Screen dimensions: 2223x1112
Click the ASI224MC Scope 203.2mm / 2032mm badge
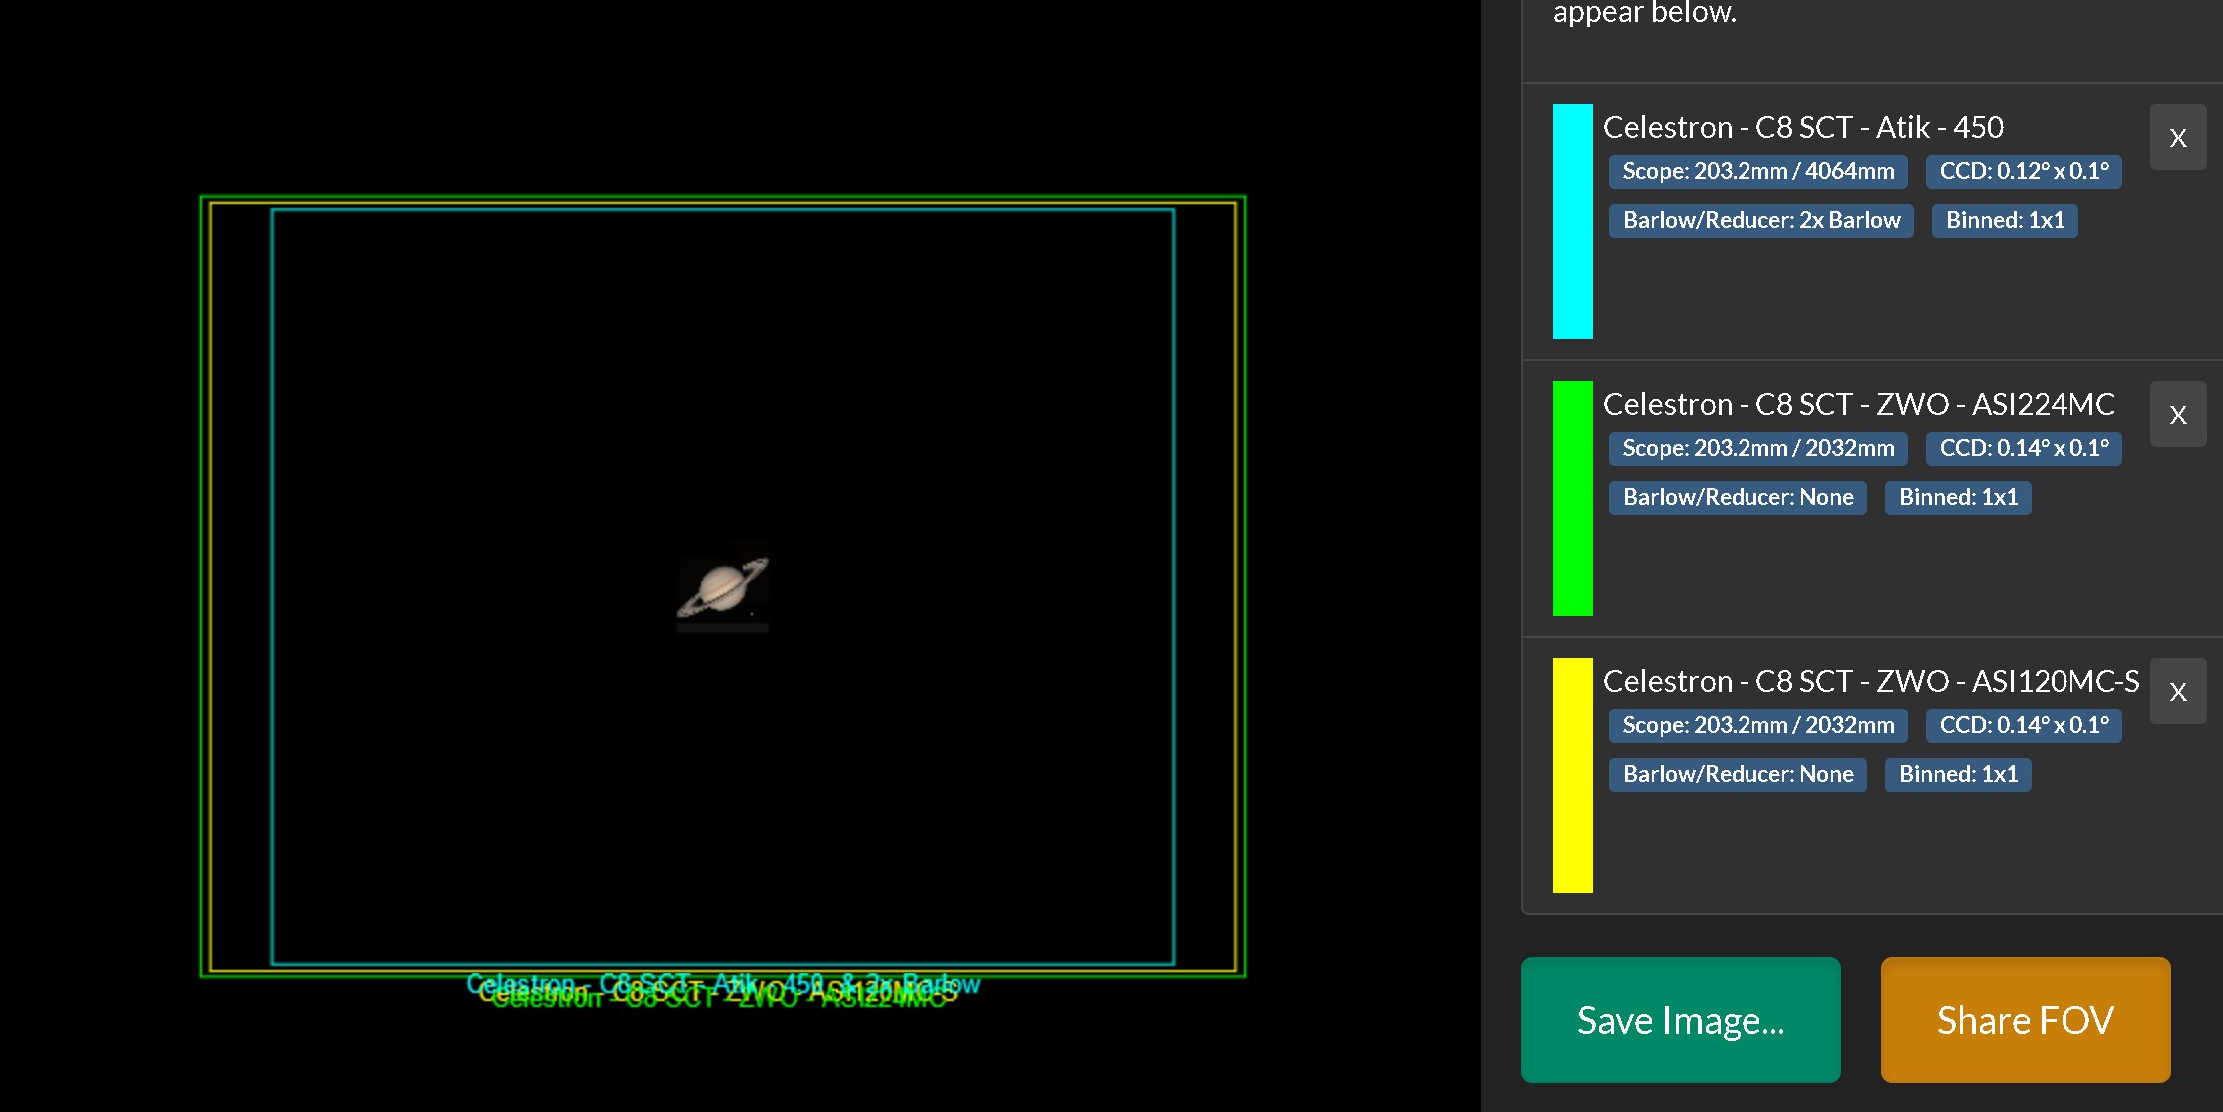(x=1757, y=448)
